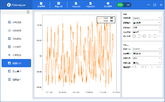Export data with the Excel toolbar icon
165x102 pixels.
click(76, 3)
